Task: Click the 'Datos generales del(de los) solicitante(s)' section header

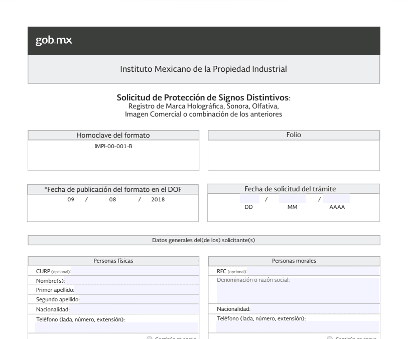Action: point(203,240)
